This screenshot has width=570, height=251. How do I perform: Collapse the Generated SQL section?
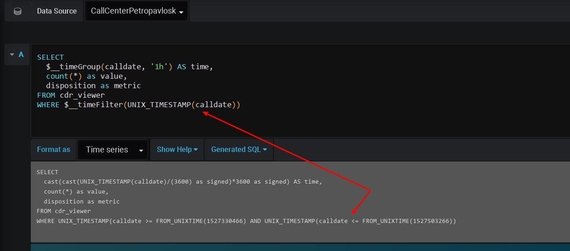[x=239, y=150]
